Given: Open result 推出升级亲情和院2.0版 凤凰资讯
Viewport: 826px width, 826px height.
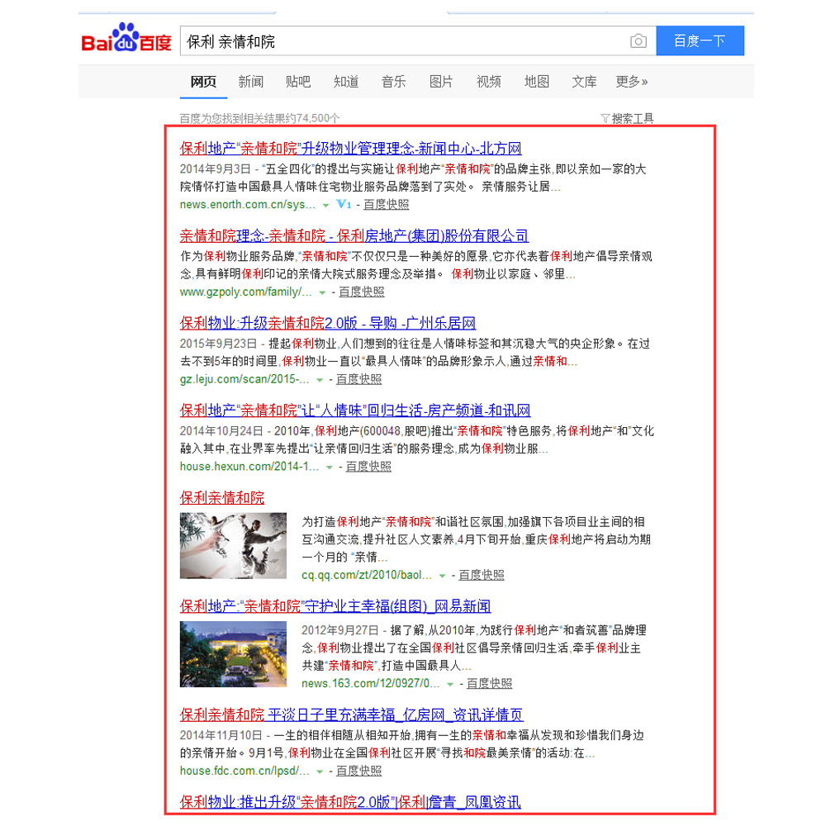Looking at the screenshot, I should click(x=349, y=802).
